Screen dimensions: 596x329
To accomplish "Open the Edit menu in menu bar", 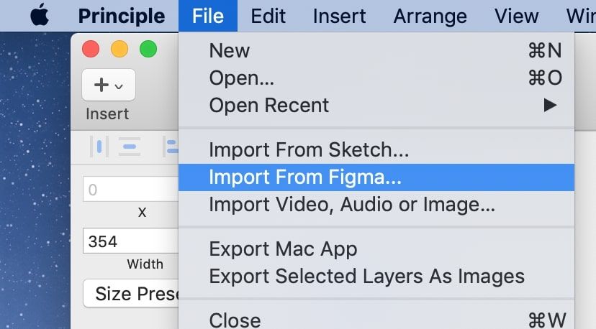I will 268,15.
